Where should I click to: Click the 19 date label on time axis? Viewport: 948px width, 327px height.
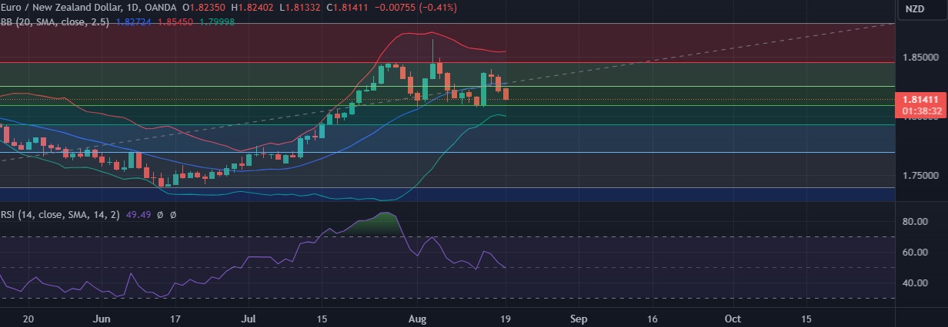(x=506, y=317)
